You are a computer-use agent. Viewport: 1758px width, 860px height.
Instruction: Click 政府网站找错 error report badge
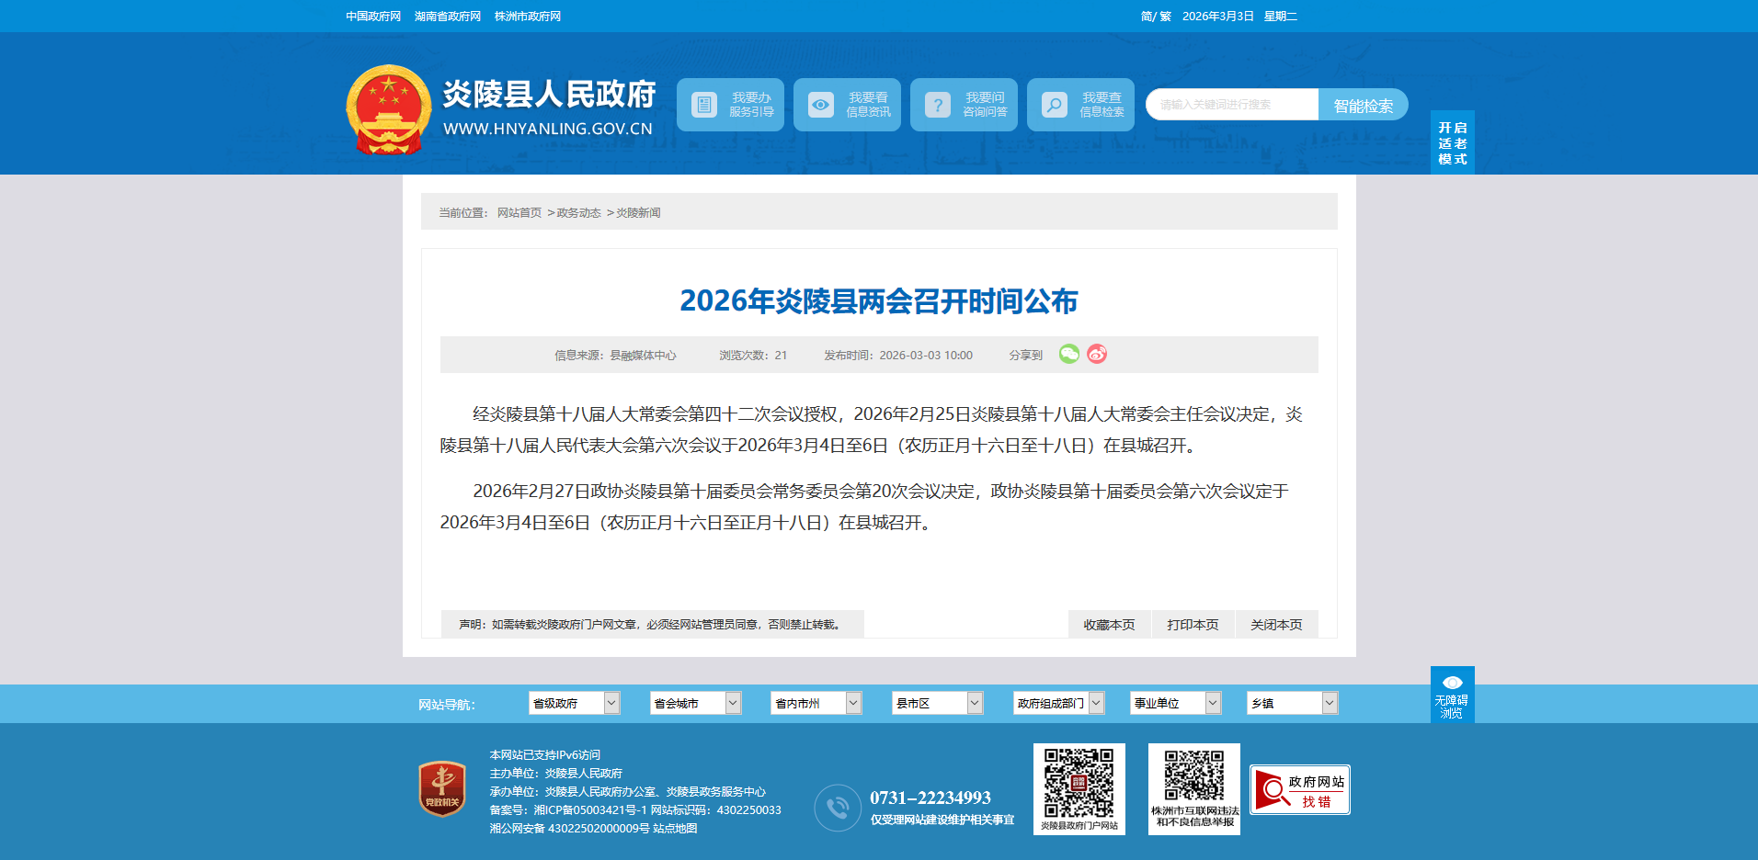(1299, 790)
